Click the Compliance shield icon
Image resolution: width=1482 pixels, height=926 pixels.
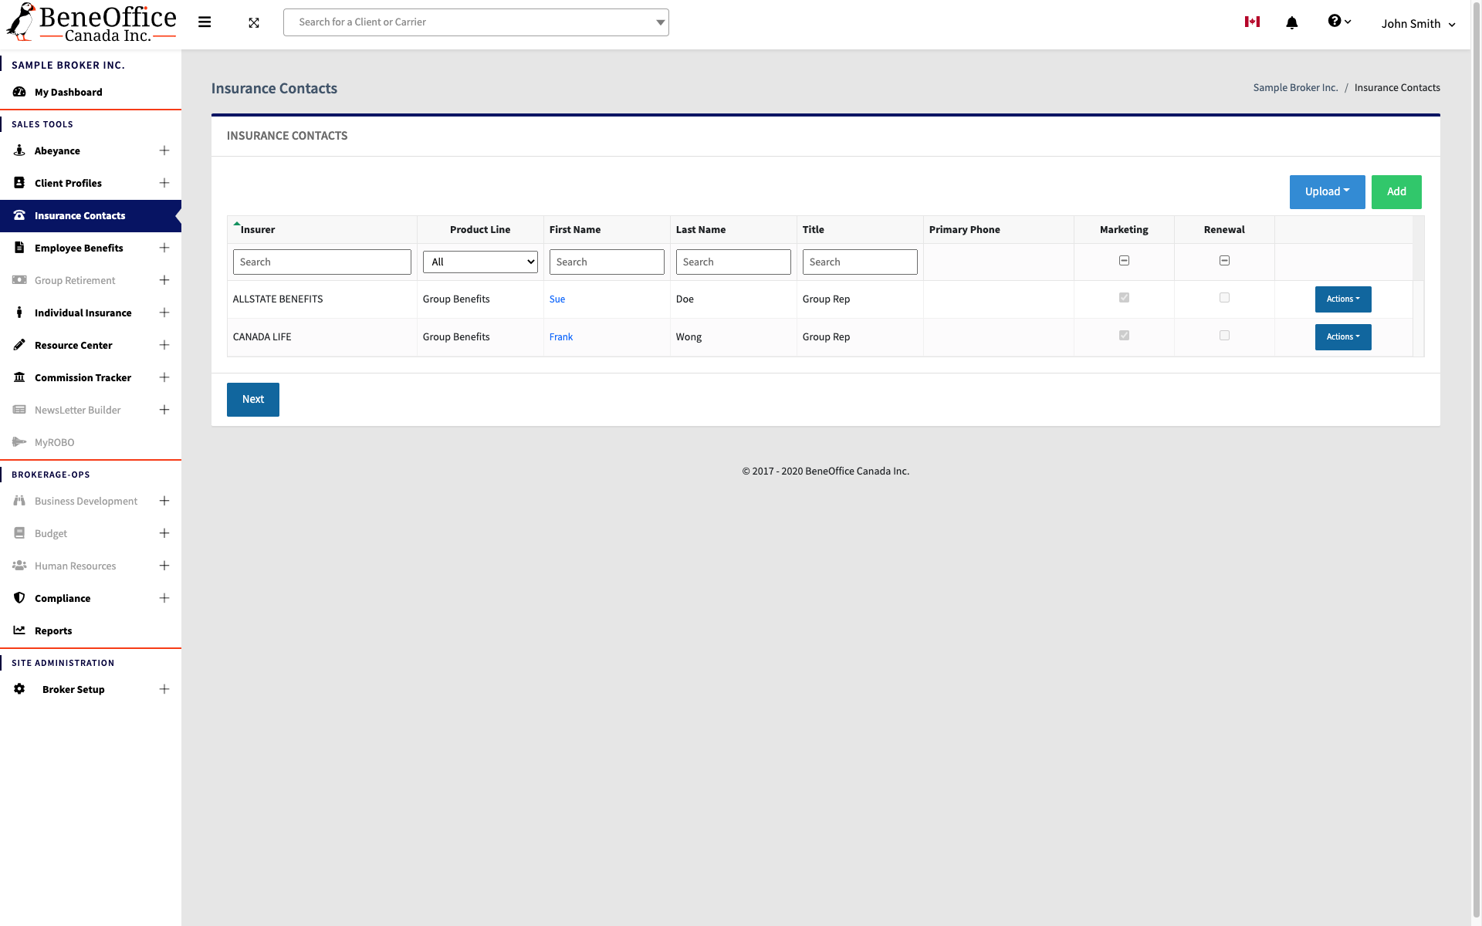pyautogui.click(x=19, y=598)
